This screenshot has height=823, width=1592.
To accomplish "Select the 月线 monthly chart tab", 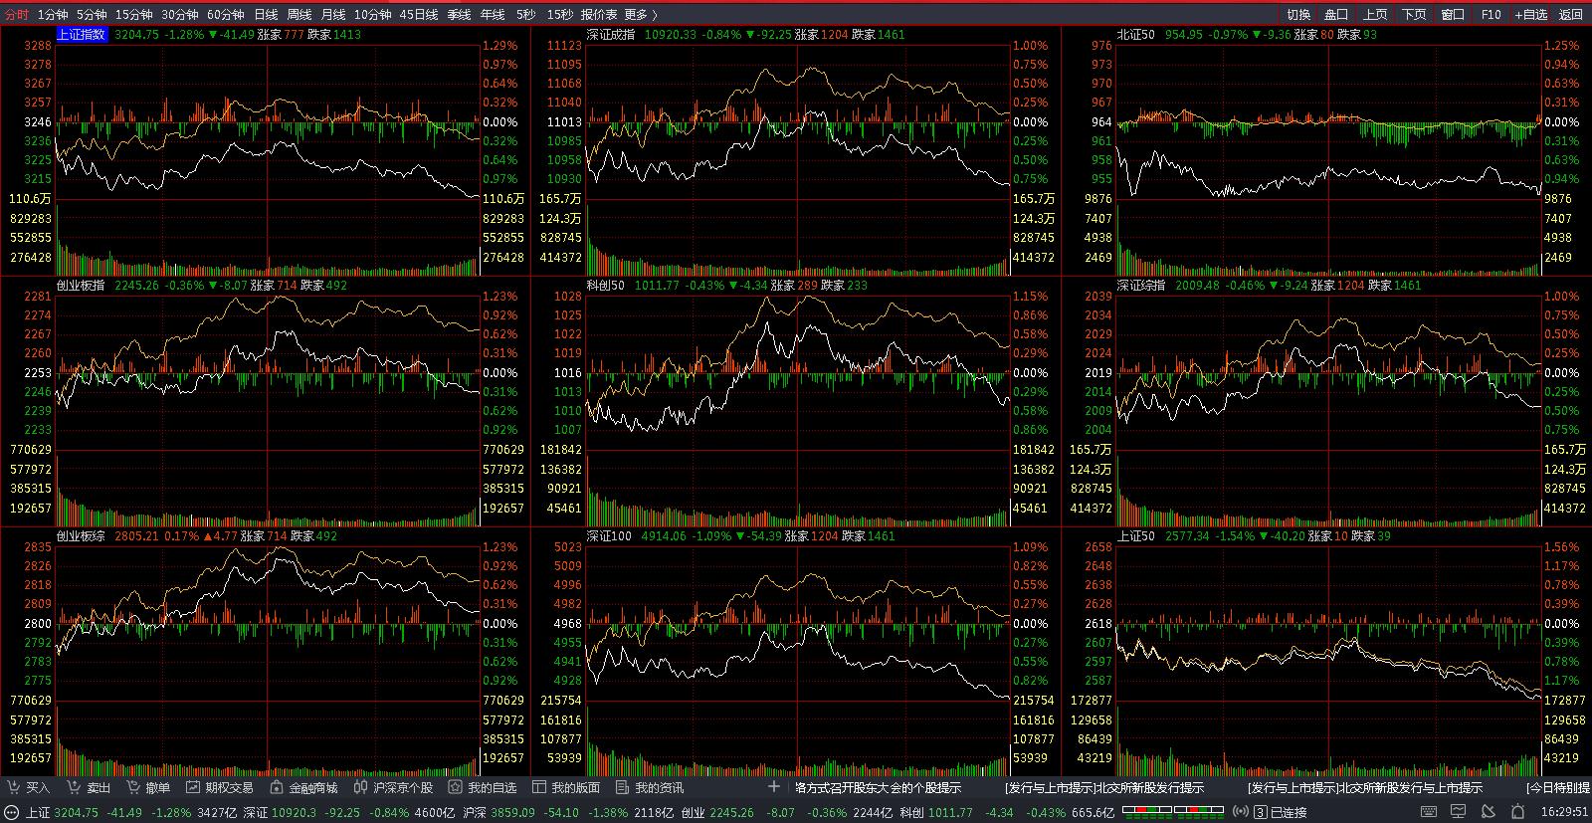I will [333, 15].
